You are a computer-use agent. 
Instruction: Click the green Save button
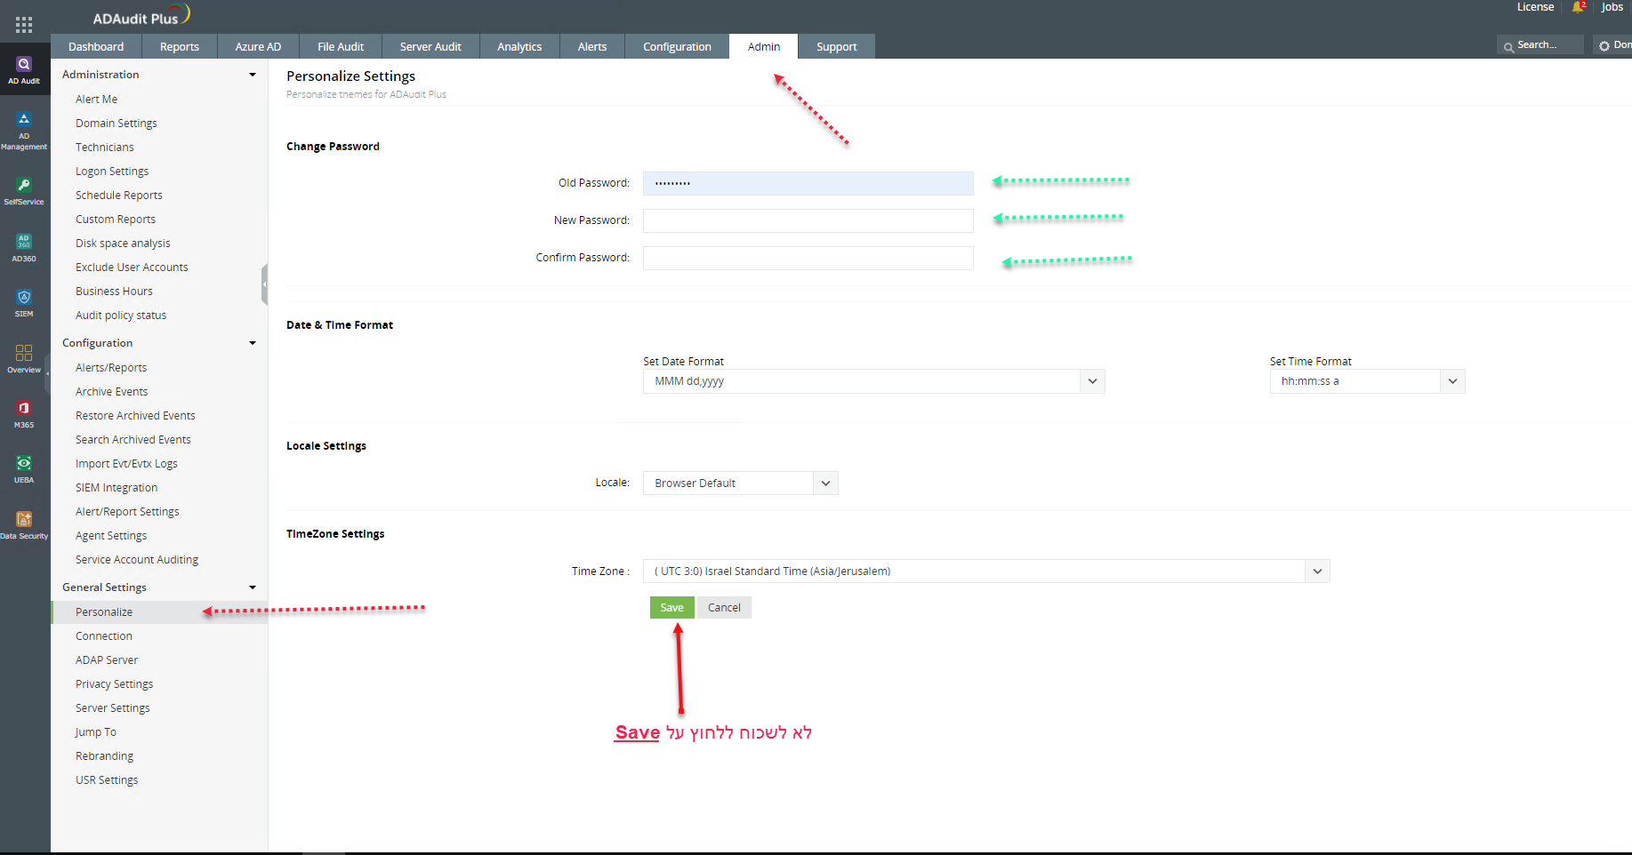click(x=671, y=608)
